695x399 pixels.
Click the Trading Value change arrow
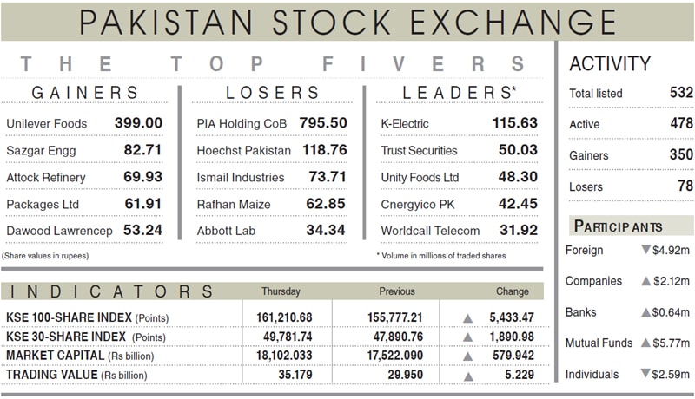pyautogui.click(x=468, y=376)
